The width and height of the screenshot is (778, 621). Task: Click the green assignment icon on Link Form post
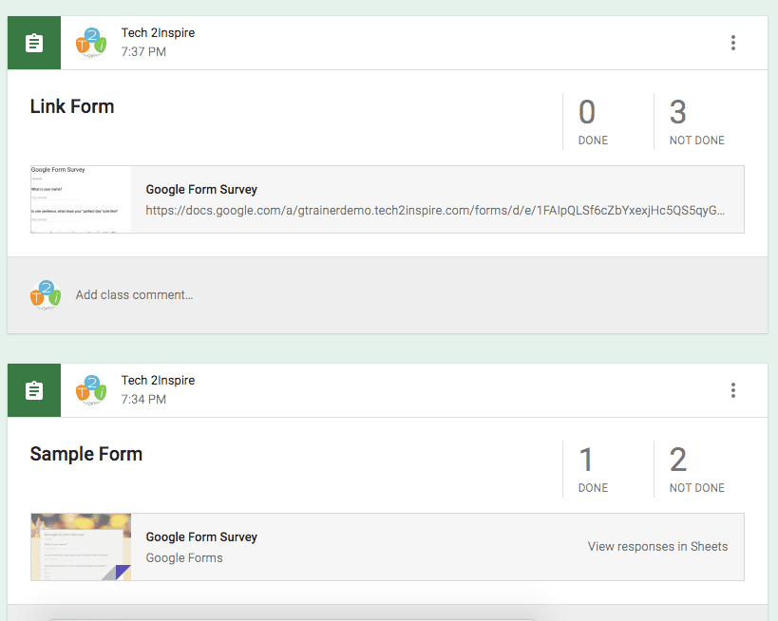(x=33, y=42)
